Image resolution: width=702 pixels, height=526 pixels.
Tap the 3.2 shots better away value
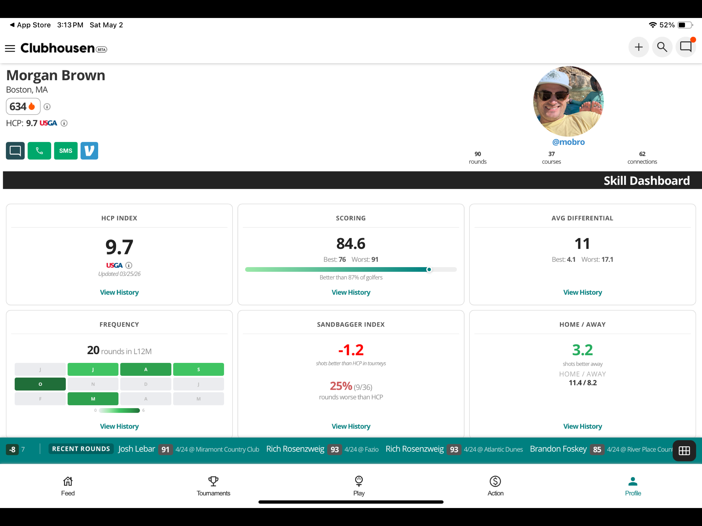coord(582,350)
